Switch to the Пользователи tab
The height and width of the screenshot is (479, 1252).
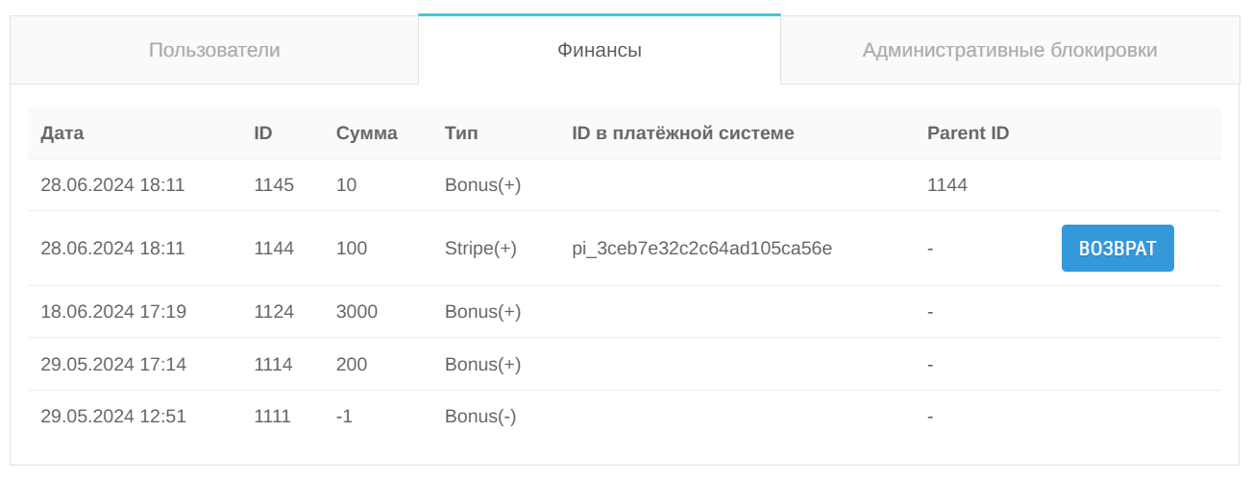pyautogui.click(x=214, y=50)
